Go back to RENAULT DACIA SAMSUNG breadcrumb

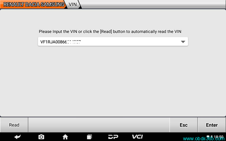point(34,5)
